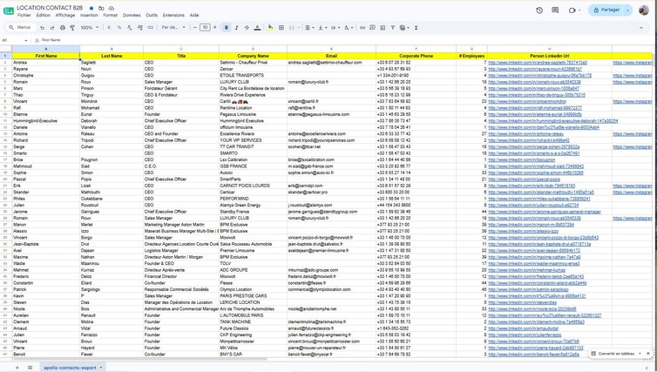This screenshot has height=372, width=657.
Task: Click the move to folder icon
Action: click(x=101, y=8)
